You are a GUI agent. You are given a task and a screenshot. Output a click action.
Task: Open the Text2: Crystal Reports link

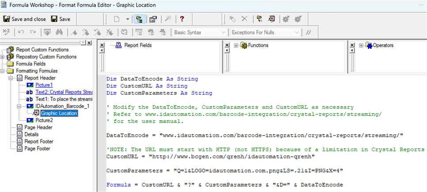64,92
